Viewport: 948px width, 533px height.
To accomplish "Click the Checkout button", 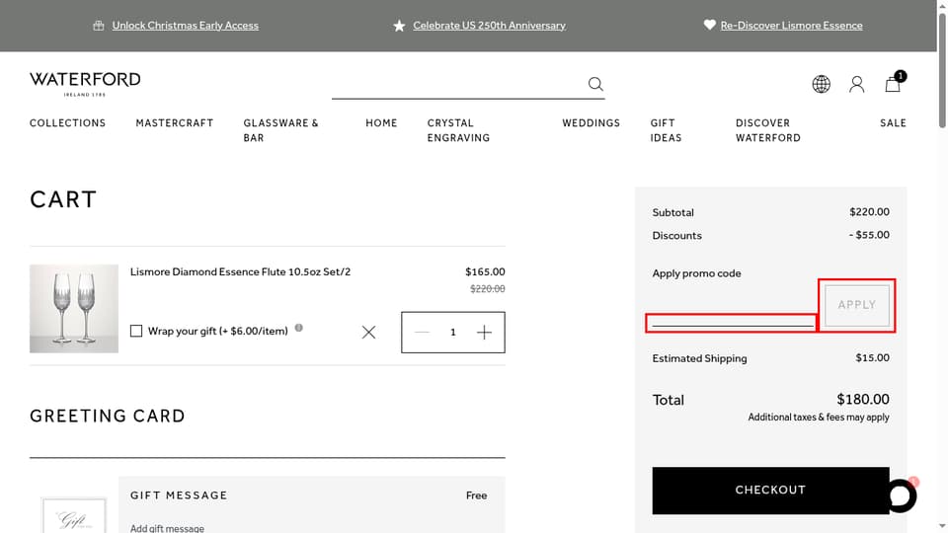I will (x=770, y=491).
